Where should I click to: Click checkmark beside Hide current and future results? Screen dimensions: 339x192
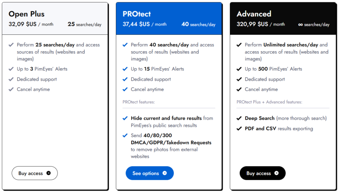[x=125, y=118]
